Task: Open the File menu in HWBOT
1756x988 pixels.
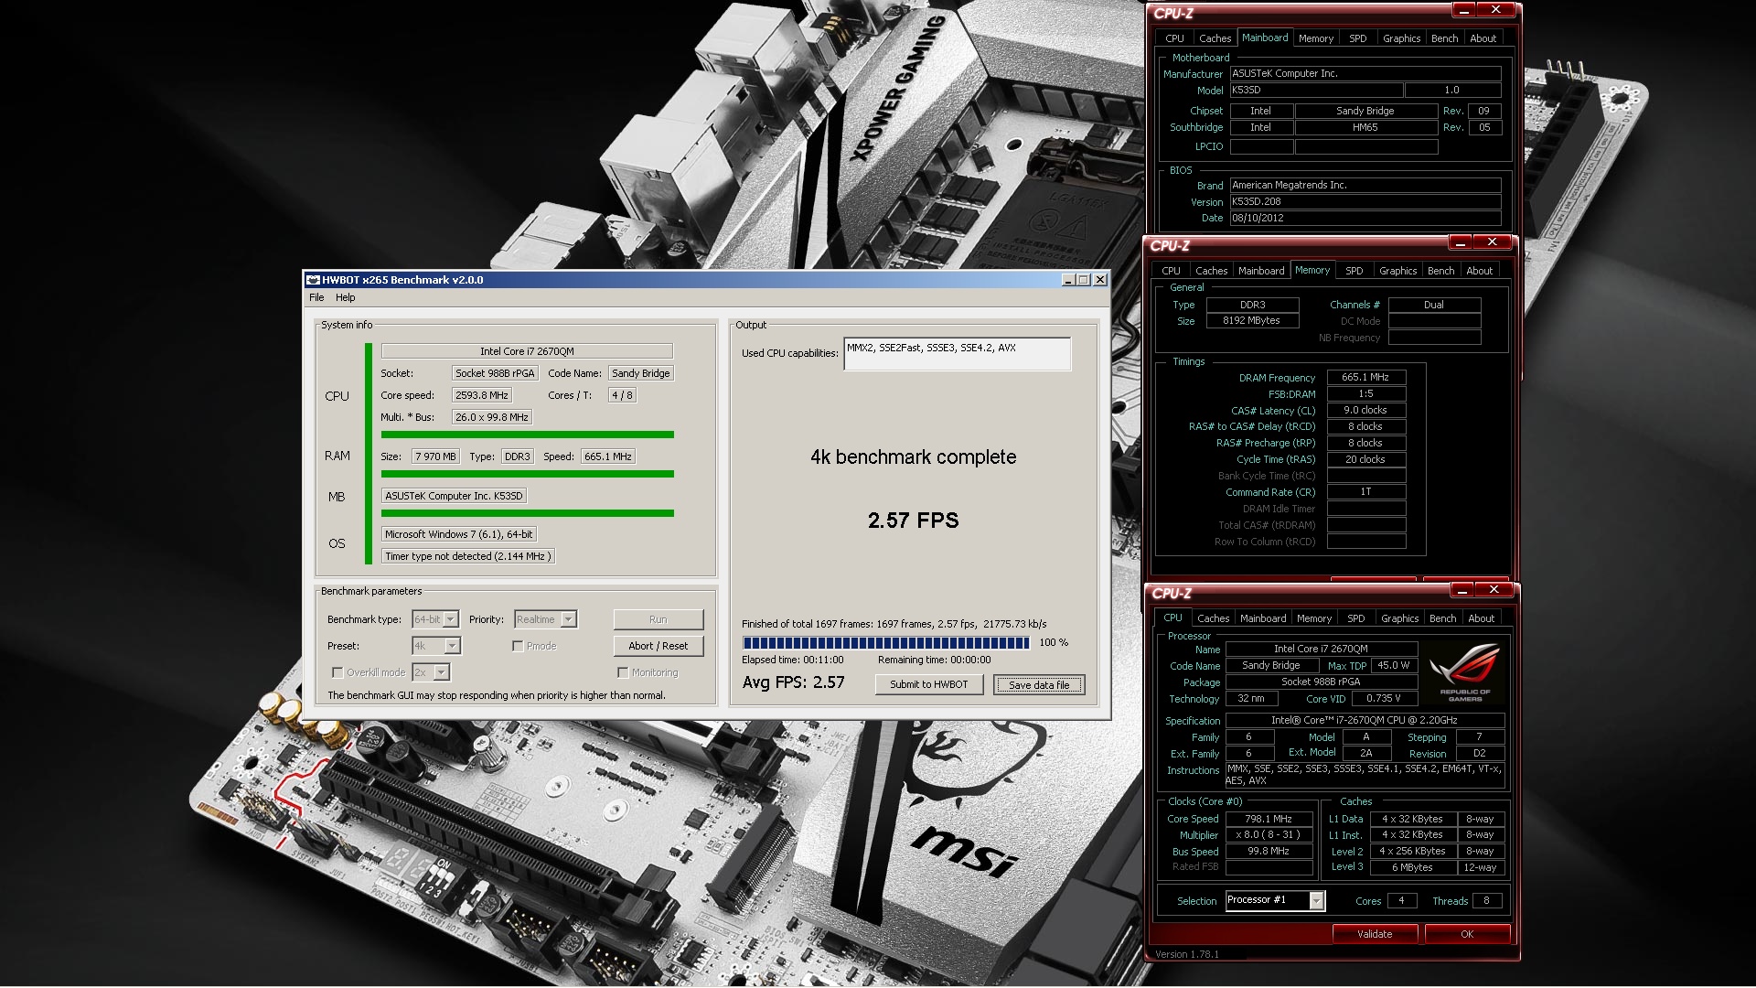Action: (x=316, y=297)
